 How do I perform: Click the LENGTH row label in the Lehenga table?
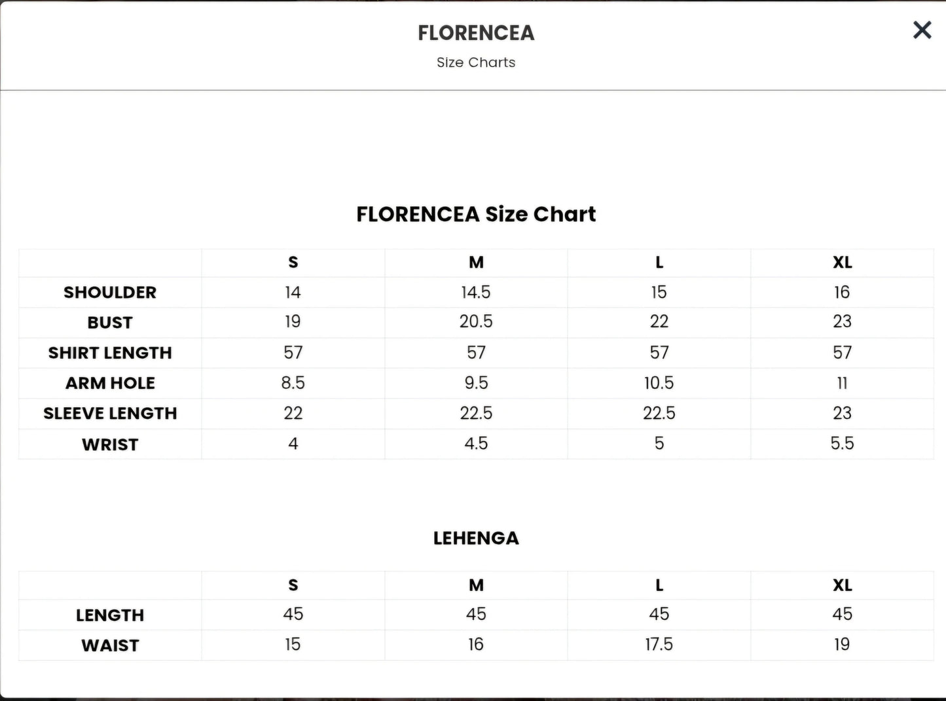[110, 615]
